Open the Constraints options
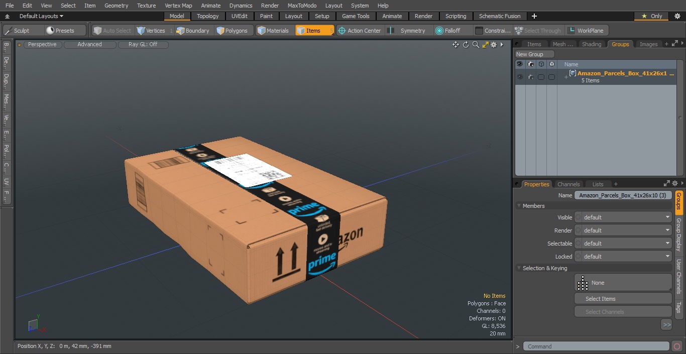Image resolution: width=686 pixels, height=354 pixels. coord(493,31)
